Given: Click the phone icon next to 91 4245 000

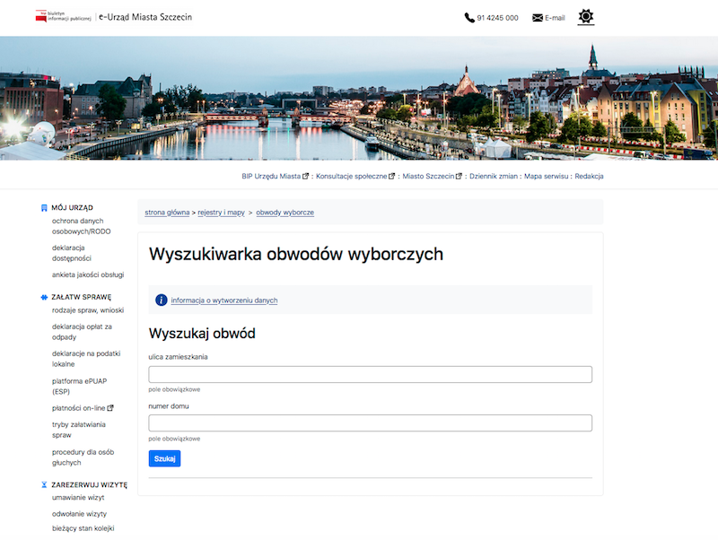Looking at the screenshot, I should 469,18.
